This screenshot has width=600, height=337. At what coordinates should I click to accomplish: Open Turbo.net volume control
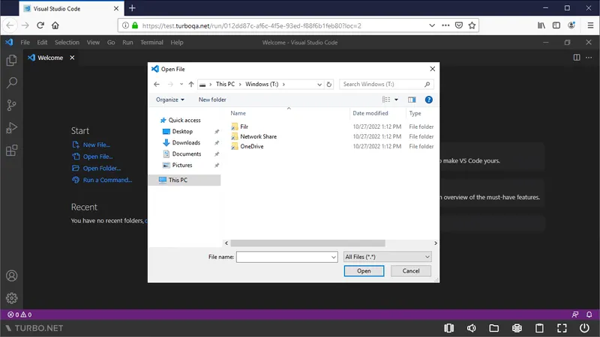click(x=472, y=328)
